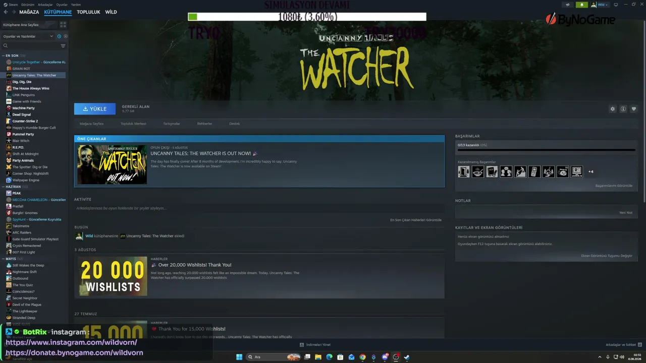Open Steam announcements megaphone icon
Viewport: 646px width, 363px height.
[x=568, y=5]
